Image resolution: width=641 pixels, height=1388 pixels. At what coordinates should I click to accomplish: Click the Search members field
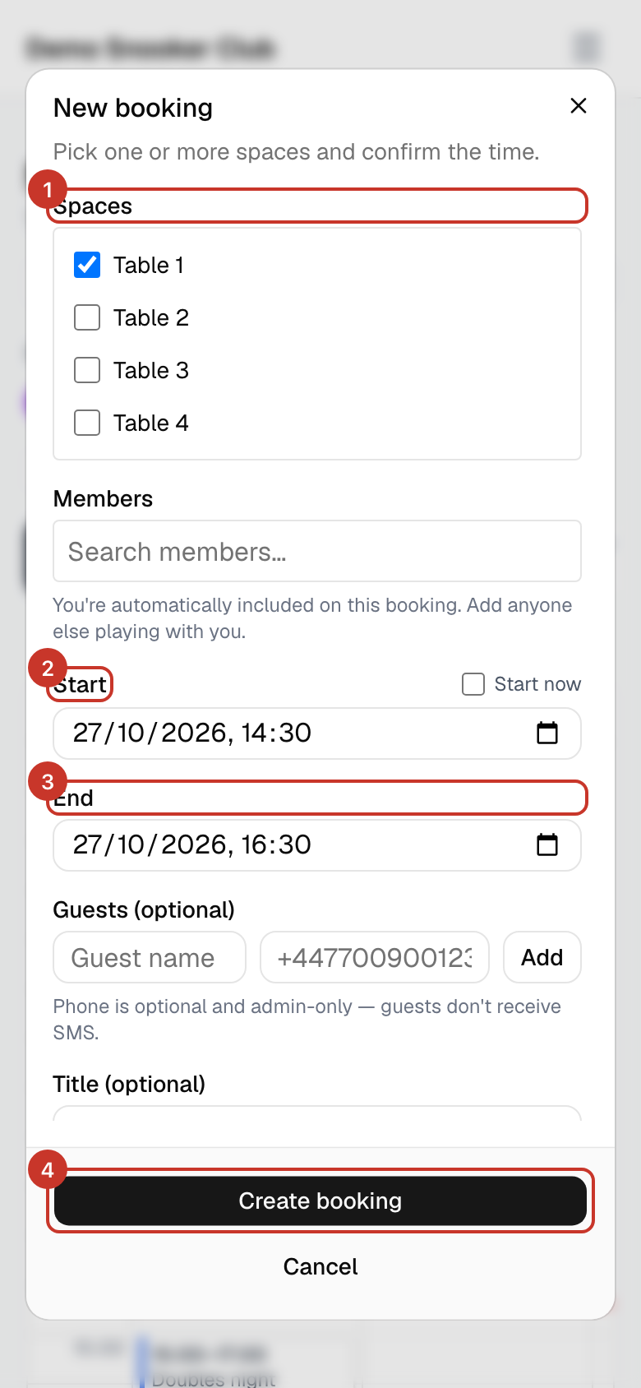pos(317,551)
